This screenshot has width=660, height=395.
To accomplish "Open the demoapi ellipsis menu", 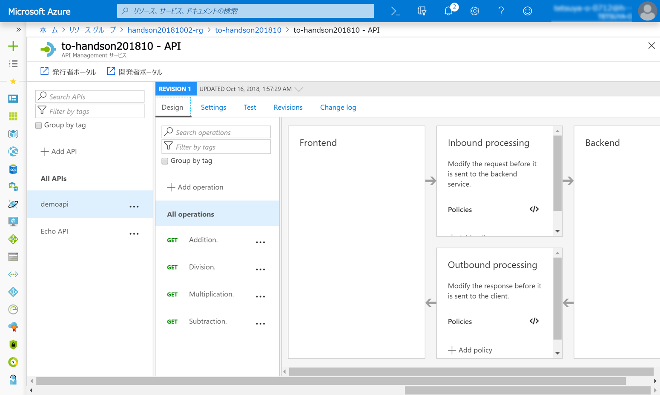I will point(134,206).
